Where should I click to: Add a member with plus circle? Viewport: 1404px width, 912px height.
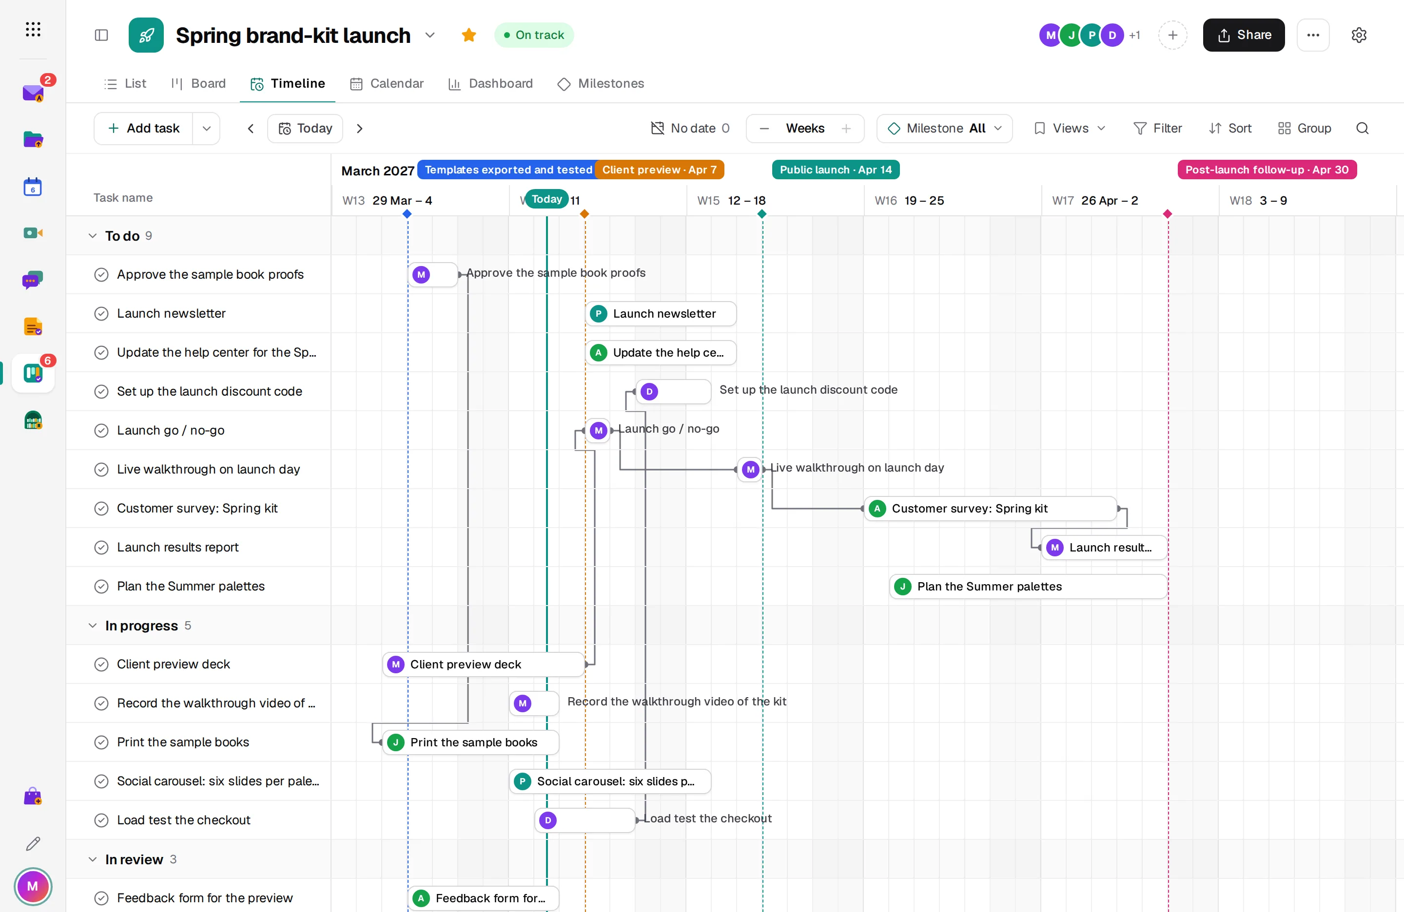1172,35
